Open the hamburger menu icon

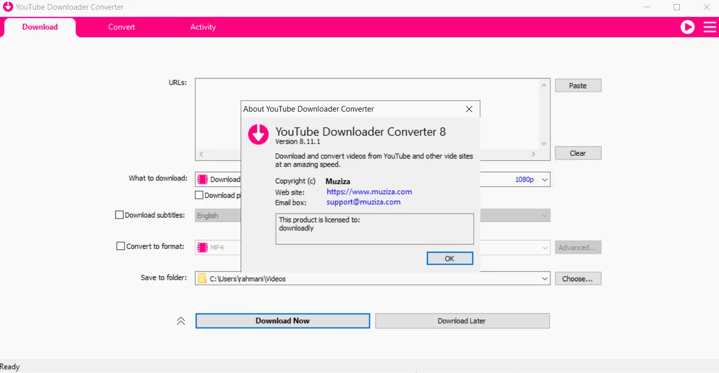click(x=710, y=27)
